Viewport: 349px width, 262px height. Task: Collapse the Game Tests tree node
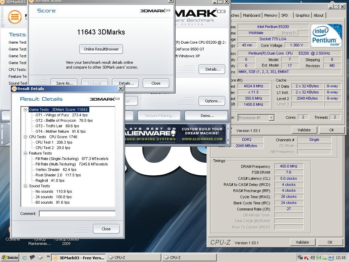(25, 110)
